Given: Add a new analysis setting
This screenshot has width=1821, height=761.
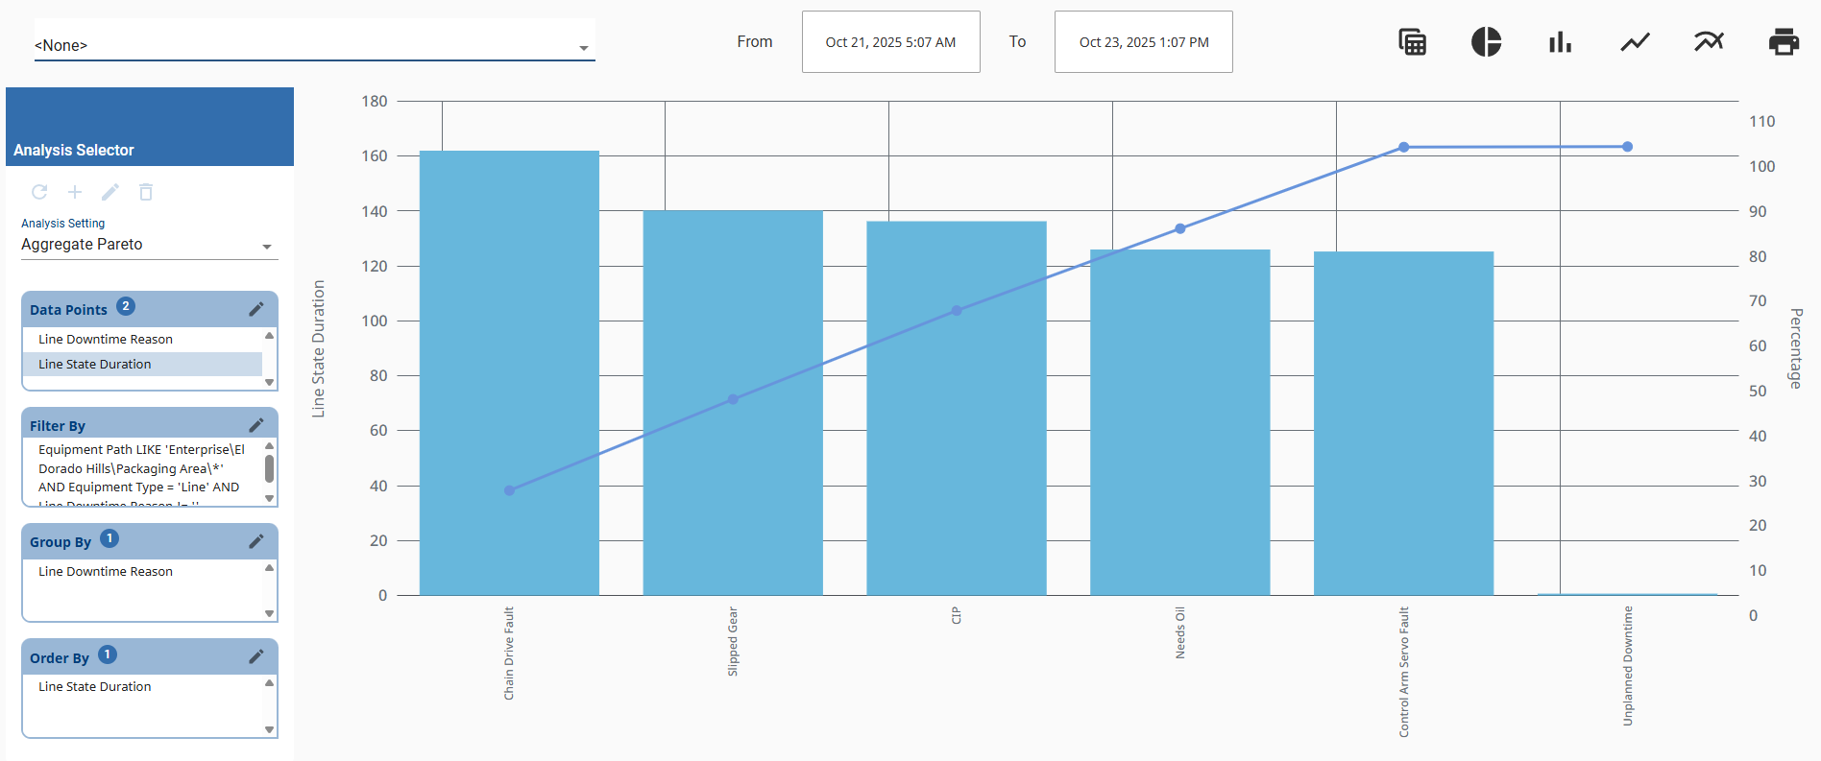Looking at the screenshot, I should [75, 192].
